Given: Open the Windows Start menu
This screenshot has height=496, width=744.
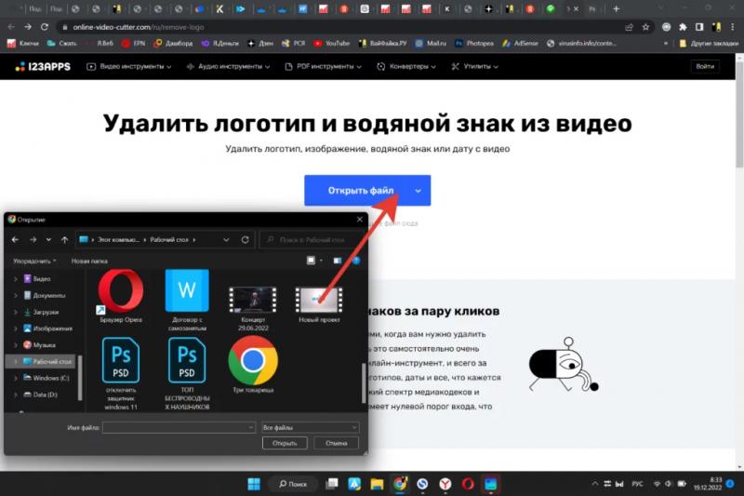Looking at the screenshot, I should [x=254, y=484].
